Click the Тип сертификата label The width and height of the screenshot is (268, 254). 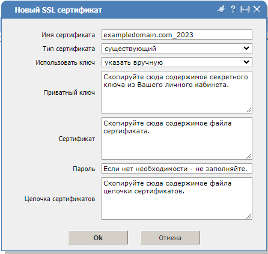point(69,49)
